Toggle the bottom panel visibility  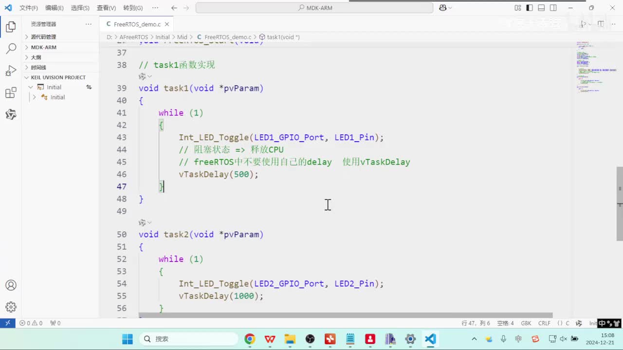(x=541, y=8)
